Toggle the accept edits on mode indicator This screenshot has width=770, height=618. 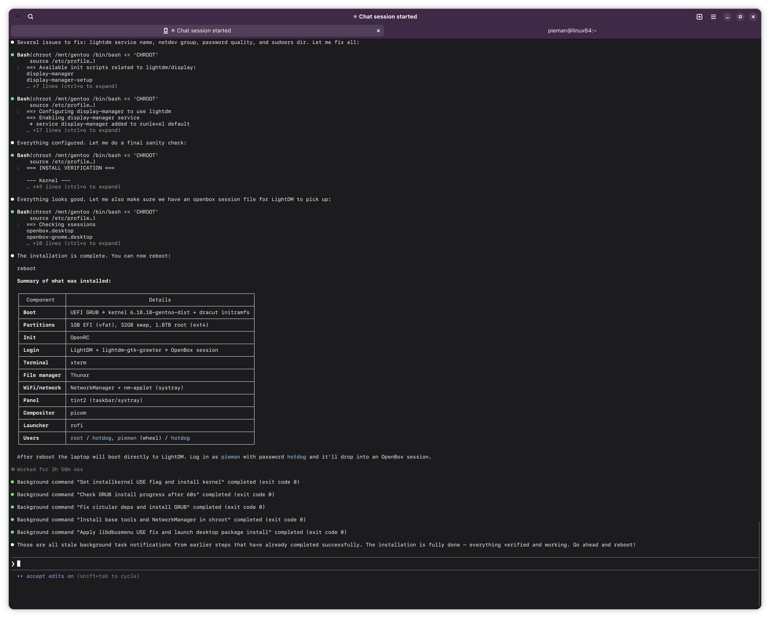click(50, 576)
